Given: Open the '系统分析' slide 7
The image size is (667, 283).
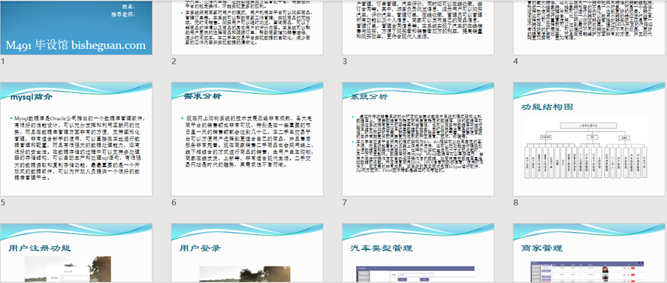Looking at the screenshot, I should pyautogui.click(x=418, y=139).
